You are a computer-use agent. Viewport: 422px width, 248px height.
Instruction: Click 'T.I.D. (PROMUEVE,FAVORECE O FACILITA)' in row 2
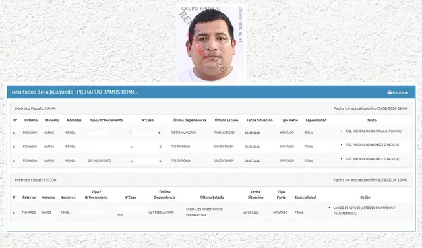pos(373,145)
